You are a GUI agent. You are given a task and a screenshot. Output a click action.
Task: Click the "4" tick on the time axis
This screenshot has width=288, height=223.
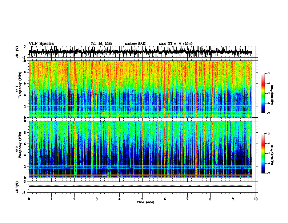120,199
